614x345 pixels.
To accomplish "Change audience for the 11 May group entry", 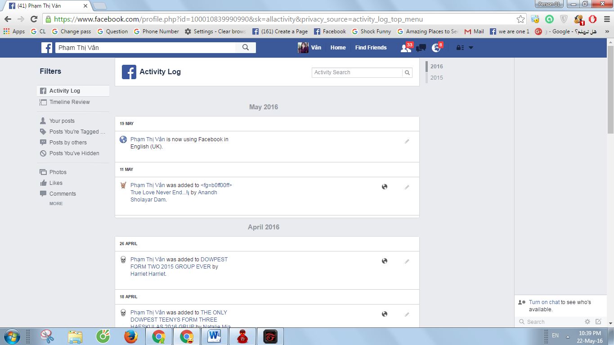I will click(x=385, y=186).
